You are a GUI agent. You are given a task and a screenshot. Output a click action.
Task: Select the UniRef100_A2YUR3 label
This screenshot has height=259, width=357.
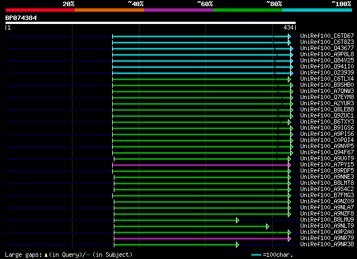pyautogui.click(x=327, y=104)
